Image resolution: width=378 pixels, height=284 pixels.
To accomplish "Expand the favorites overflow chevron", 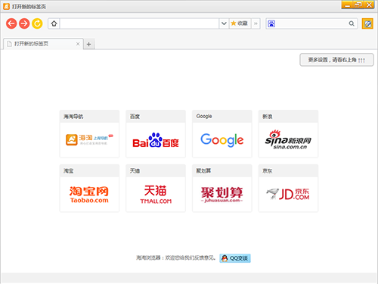I will point(256,23).
